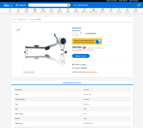
Task: Click Elige tu local para retiro
Action: click(x=90, y=72)
